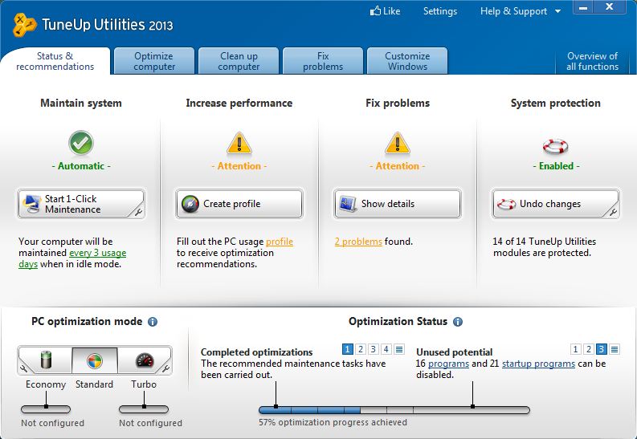Image resolution: width=637 pixels, height=439 pixels.
Task: Start 1-Click Maintenance
Action: click(81, 204)
